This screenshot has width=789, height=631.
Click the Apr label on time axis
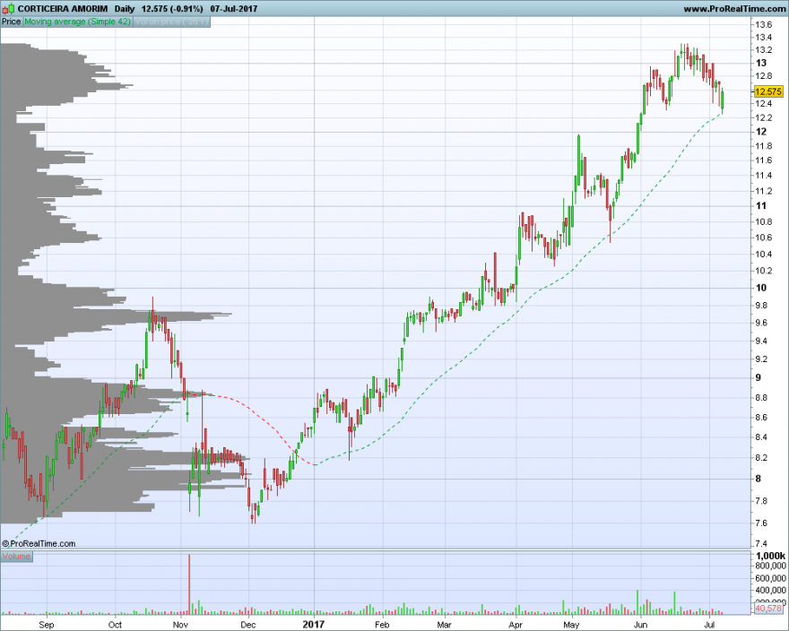coord(516,625)
